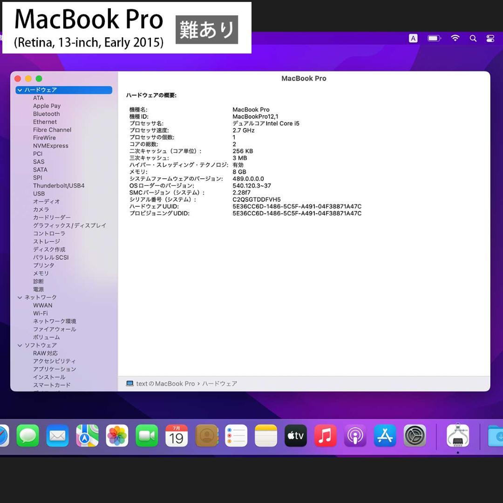Select オーディオ in the sidebar
Image resolution: width=503 pixels, height=503 pixels.
pyautogui.click(x=47, y=202)
